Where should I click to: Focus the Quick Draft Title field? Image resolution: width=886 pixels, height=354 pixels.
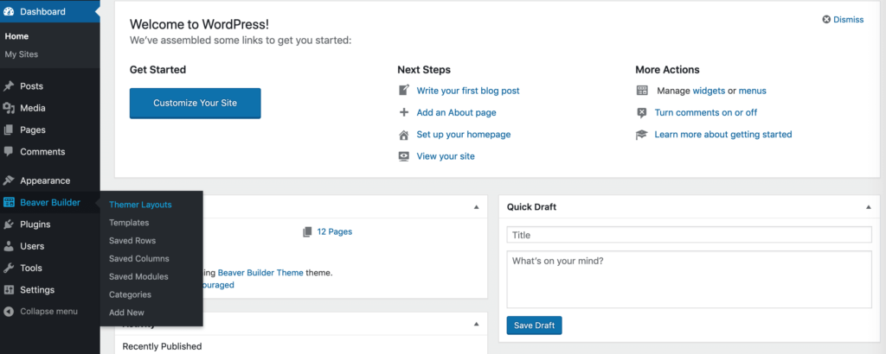[689, 235]
